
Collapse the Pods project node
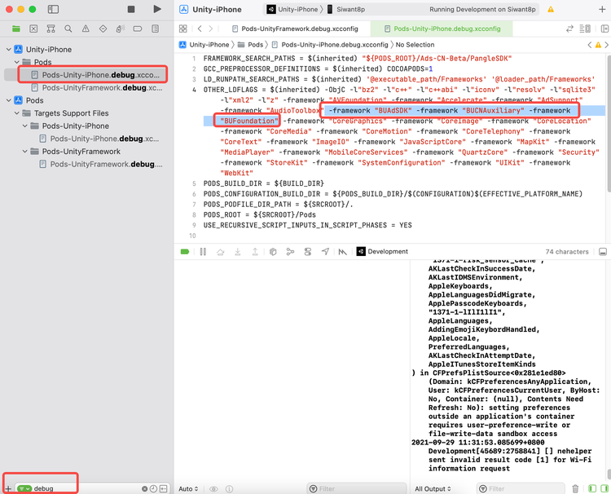click(9, 100)
